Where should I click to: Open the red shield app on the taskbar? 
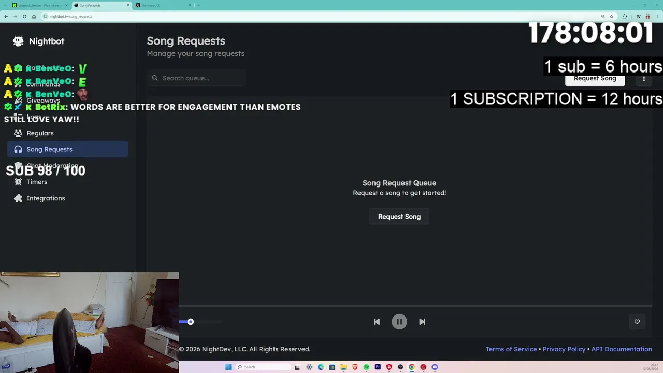[x=389, y=367]
